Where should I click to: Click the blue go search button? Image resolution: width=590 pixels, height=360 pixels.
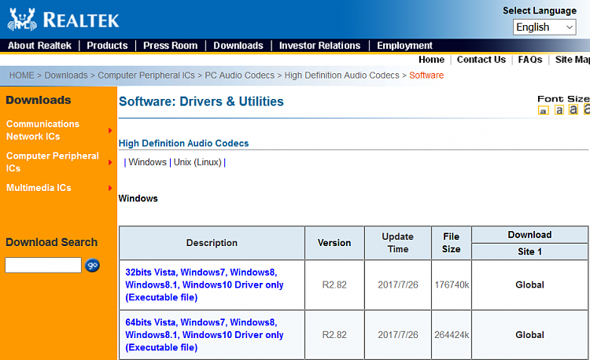click(x=92, y=266)
